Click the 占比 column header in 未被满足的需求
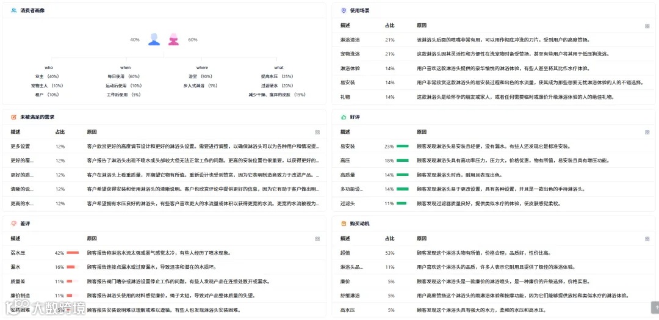The width and height of the screenshot is (659, 320). click(x=60, y=132)
